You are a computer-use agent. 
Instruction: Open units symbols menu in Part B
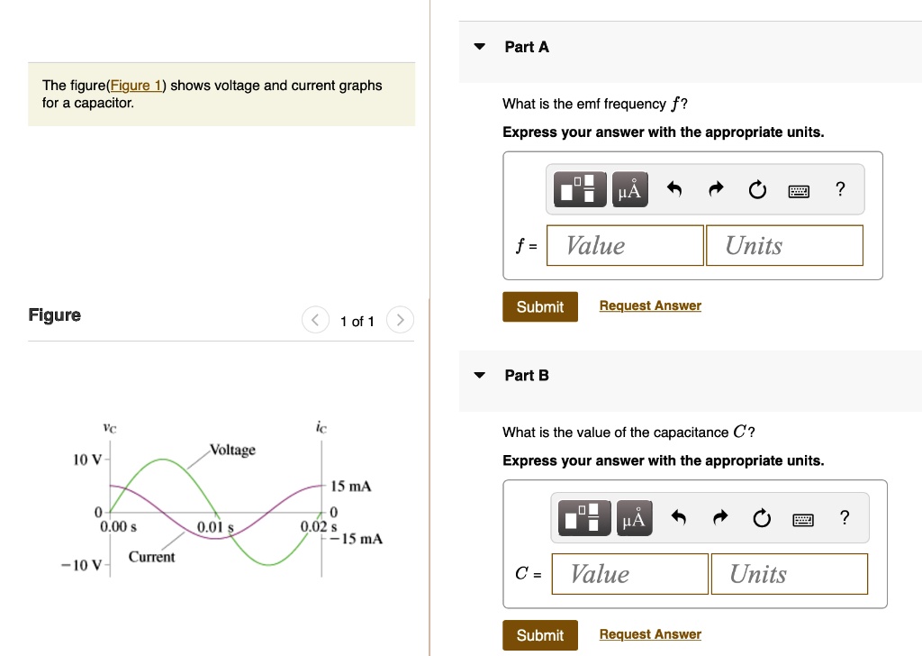tap(635, 518)
